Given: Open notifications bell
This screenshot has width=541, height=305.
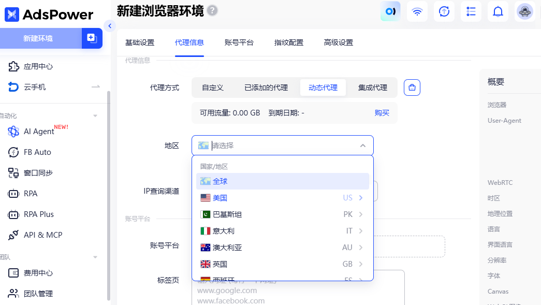Looking at the screenshot, I should tap(498, 11).
